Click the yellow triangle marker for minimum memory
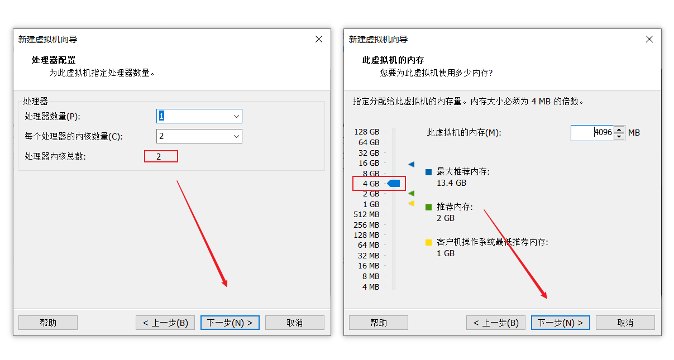Image resolution: width=674 pixels, height=360 pixels. coord(412,204)
